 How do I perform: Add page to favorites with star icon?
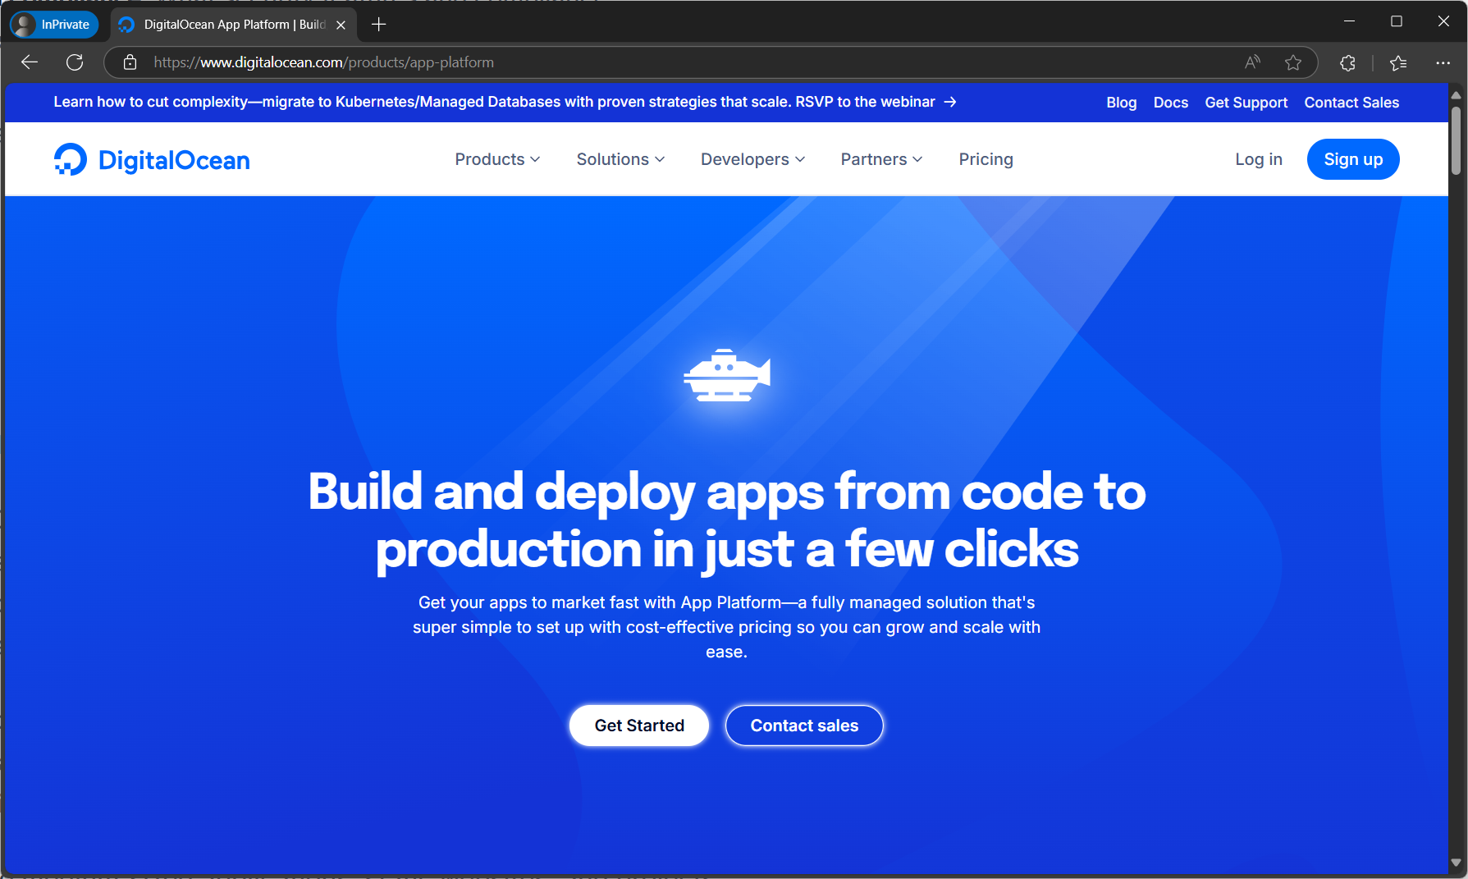(1293, 62)
